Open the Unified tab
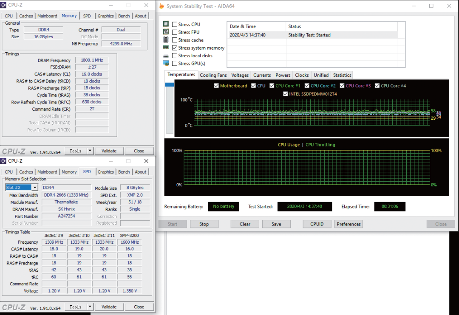 (x=321, y=75)
